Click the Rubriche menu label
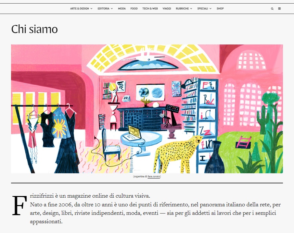 (182, 8)
